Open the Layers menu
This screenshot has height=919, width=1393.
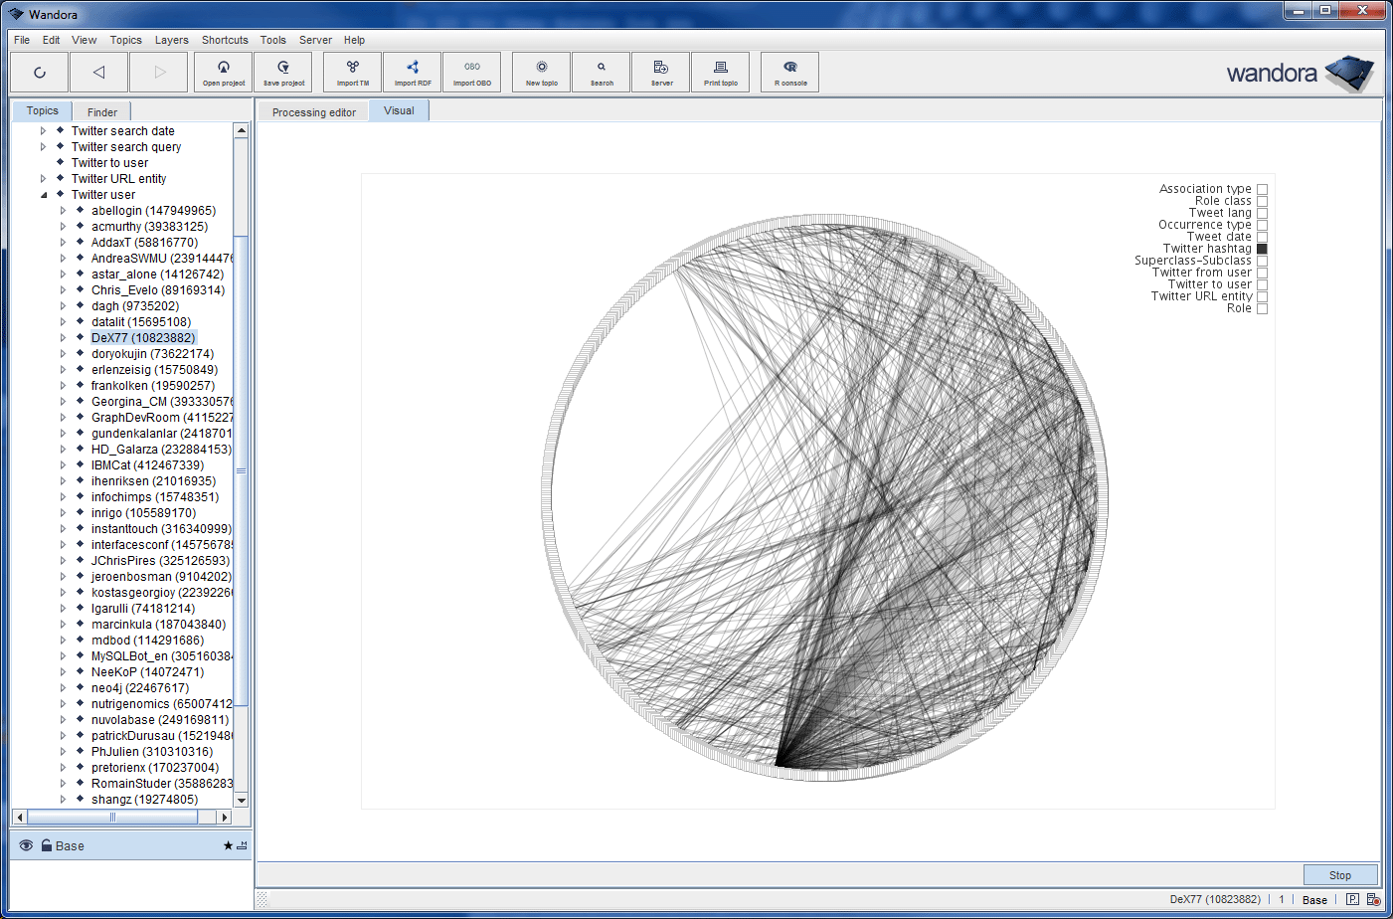[x=171, y=40]
